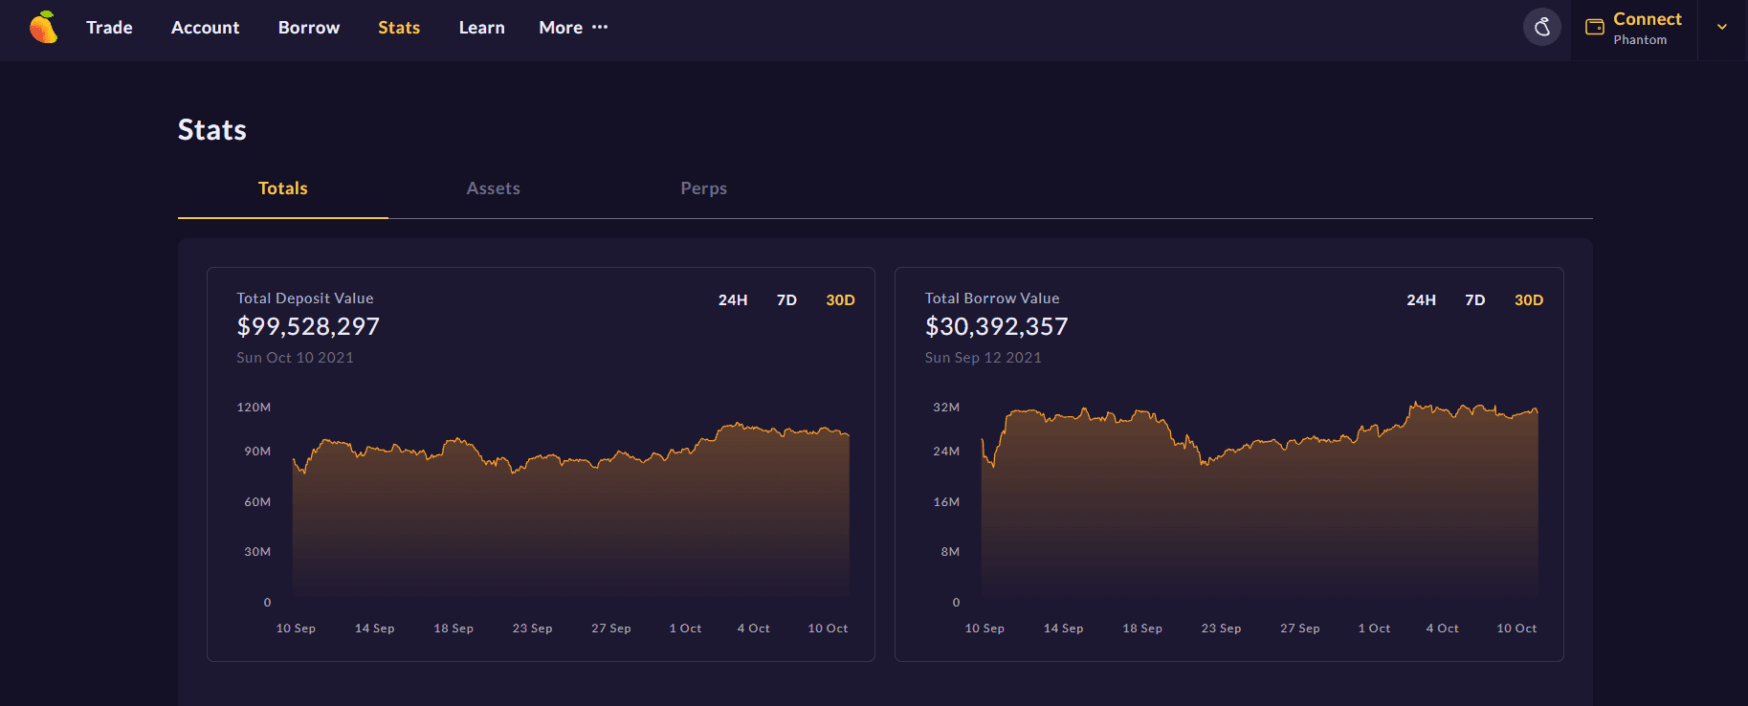
Task: Open the More menu ellipsis icon
Action: pos(600,27)
